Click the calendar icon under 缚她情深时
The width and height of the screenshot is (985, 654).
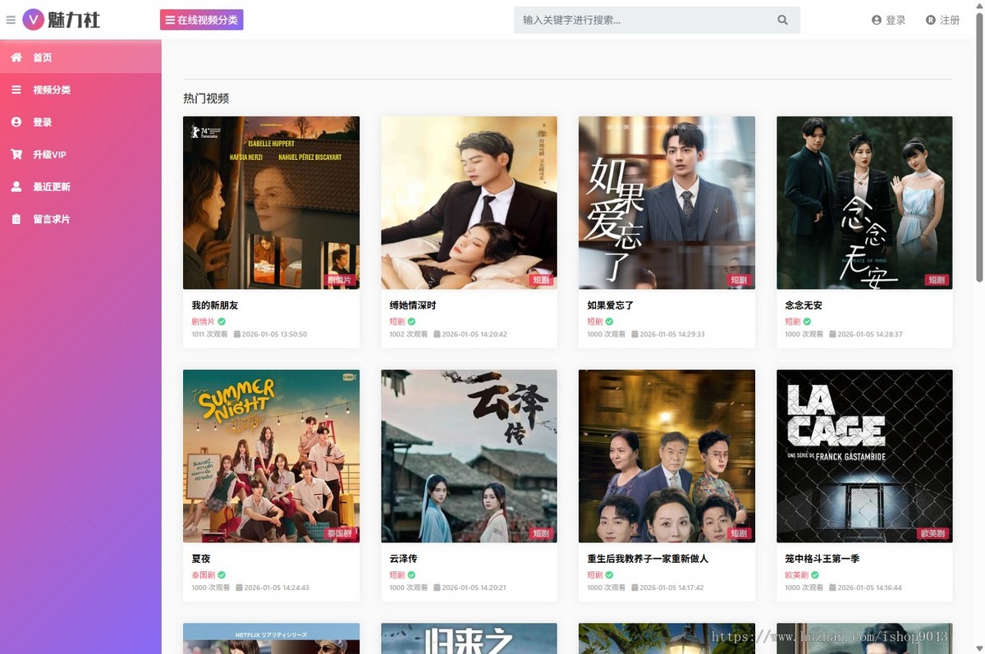coord(435,335)
